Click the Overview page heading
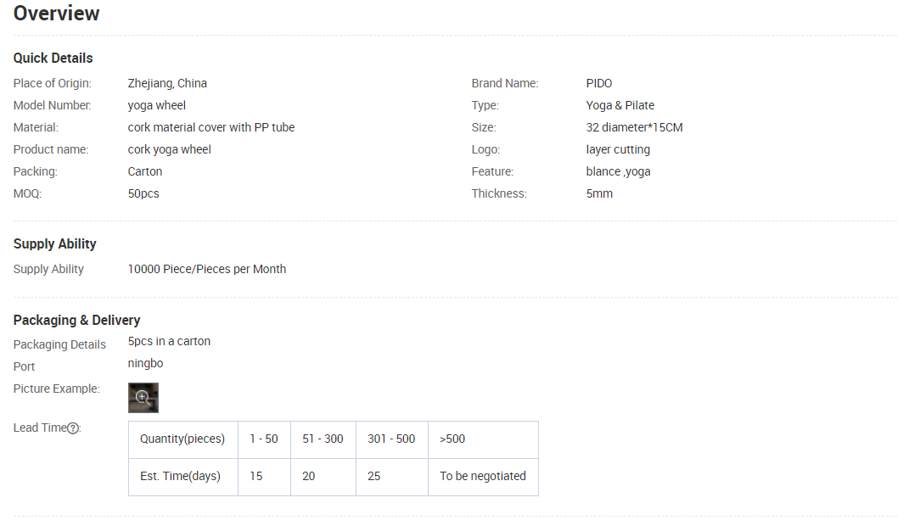Viewport: 909px width, 520px height. 57,14
